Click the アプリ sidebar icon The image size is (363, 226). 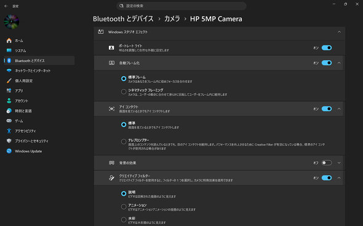(9, 91)
